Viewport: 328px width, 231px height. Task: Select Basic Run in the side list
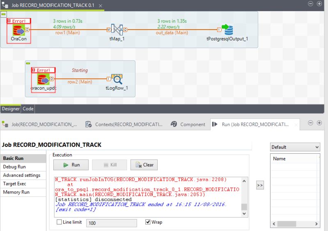coord(23,158)
